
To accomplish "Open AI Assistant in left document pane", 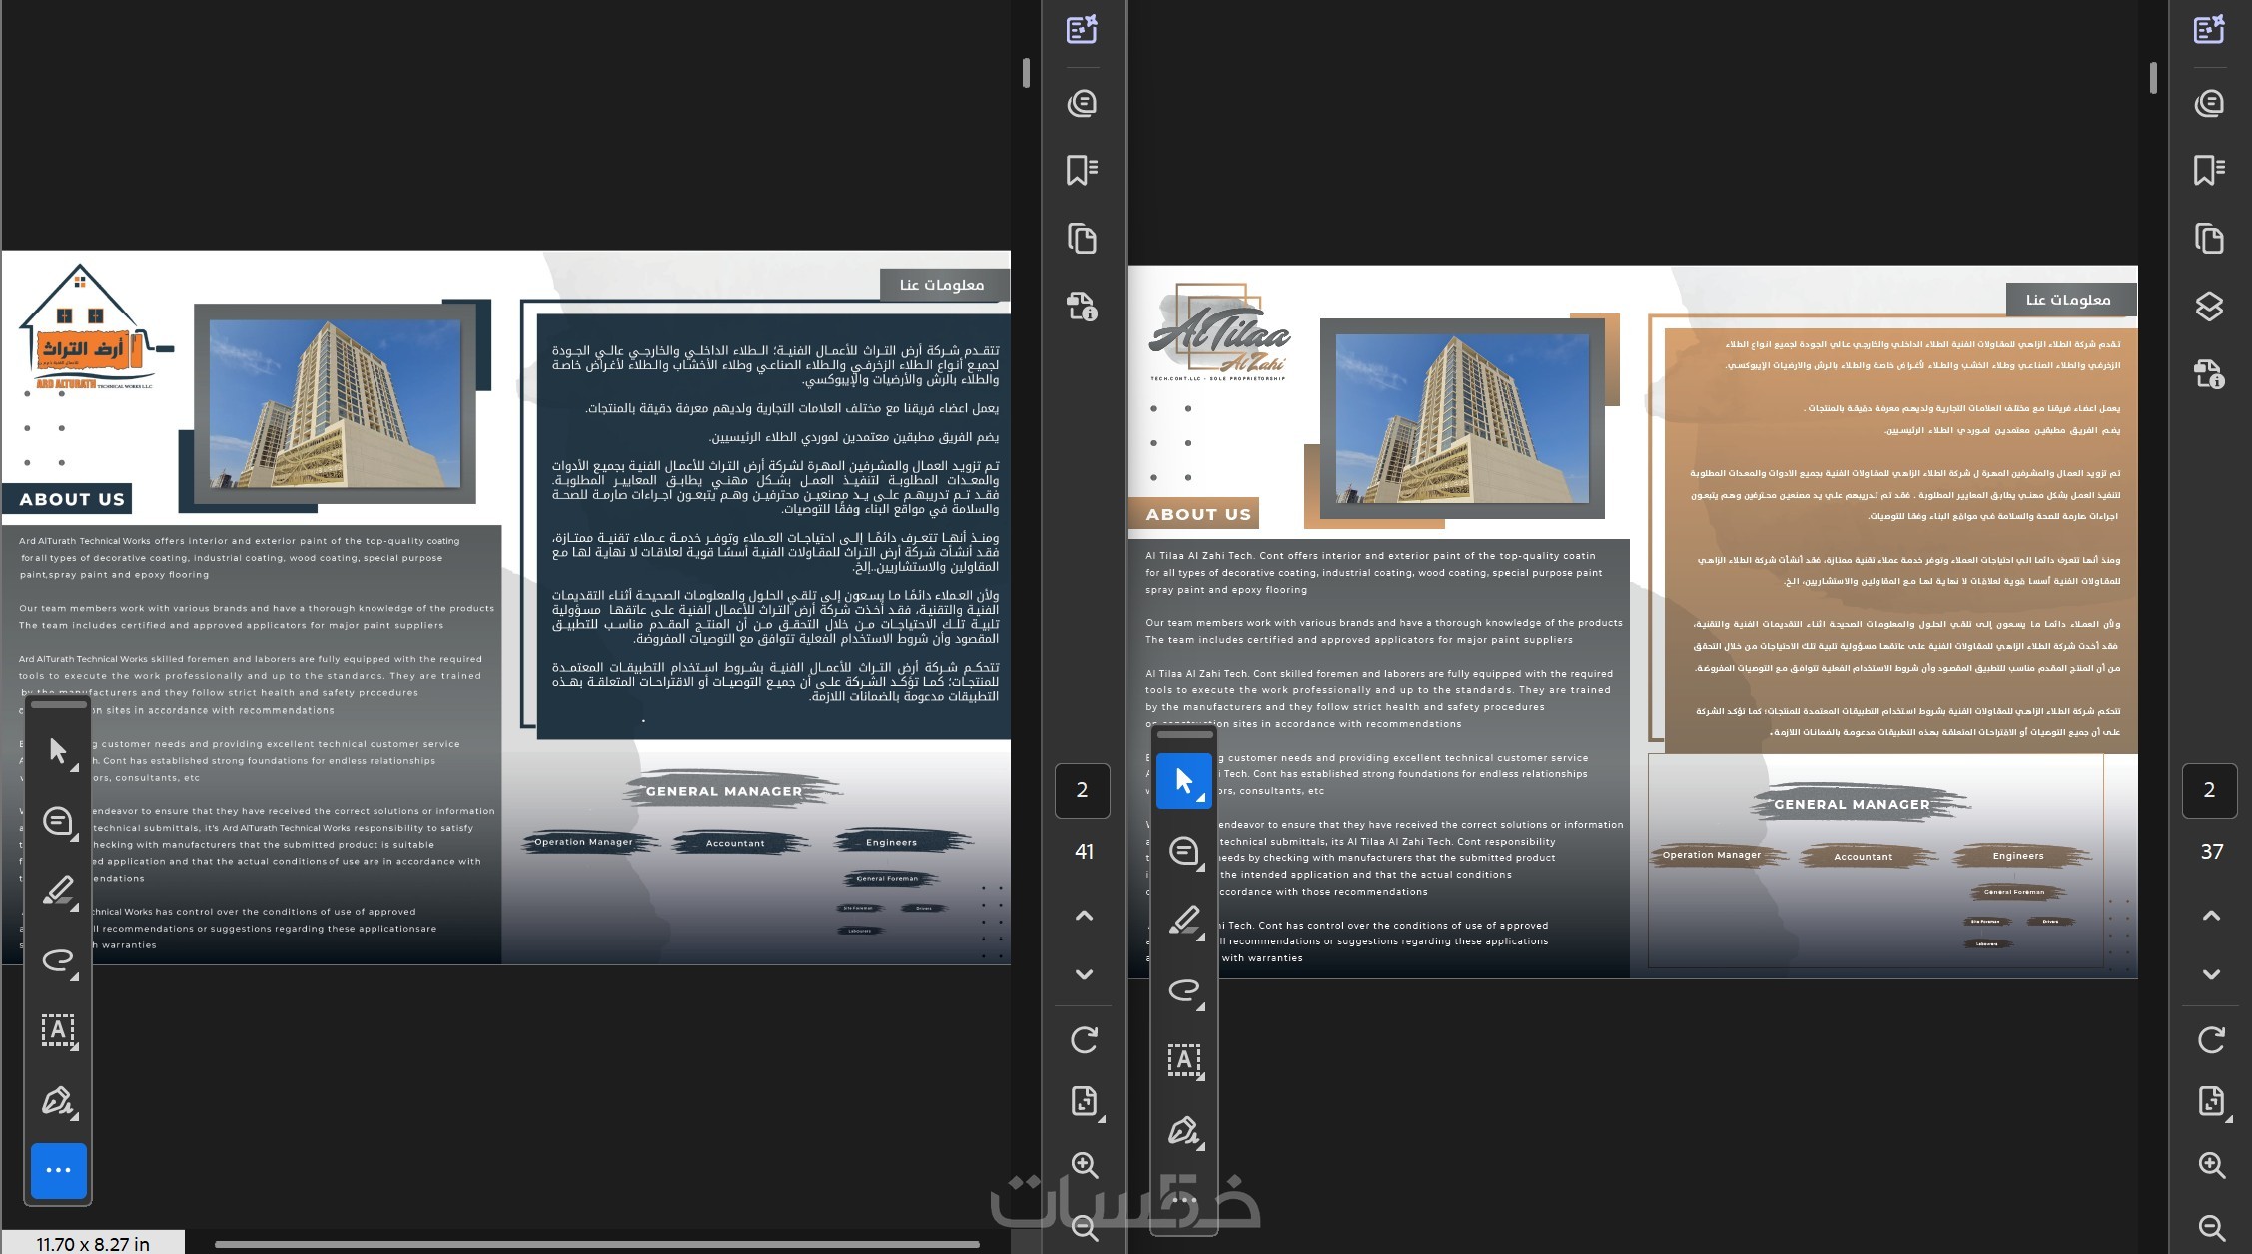I will point(1082,30).
